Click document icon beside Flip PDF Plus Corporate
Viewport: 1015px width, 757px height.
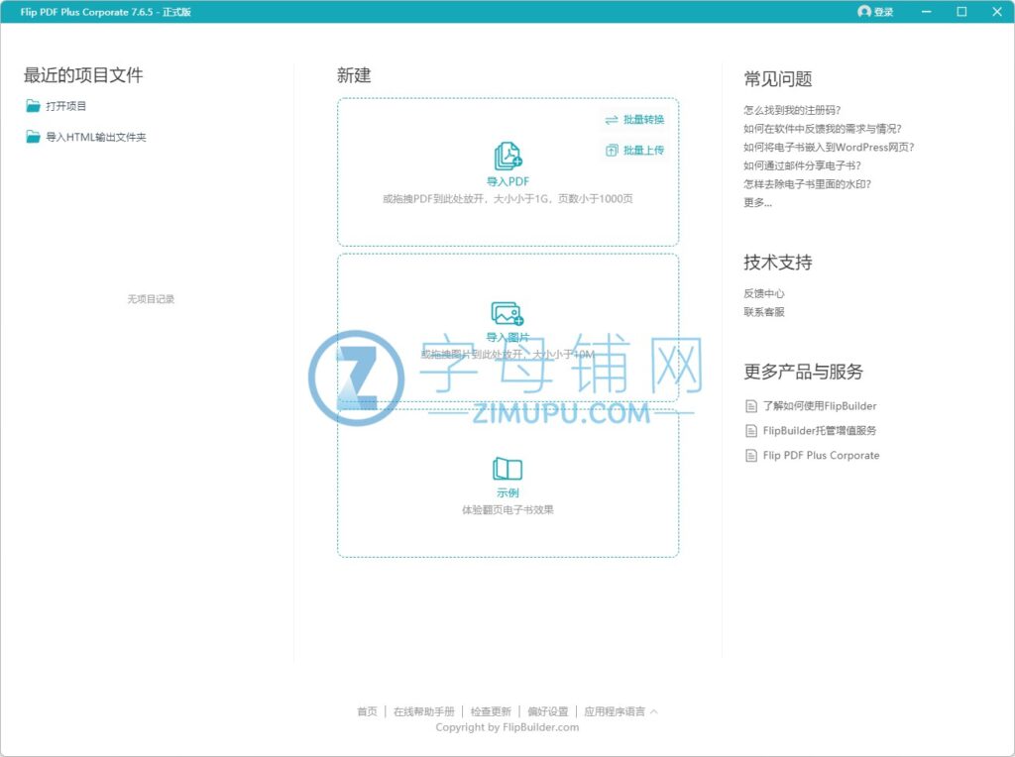751,456
